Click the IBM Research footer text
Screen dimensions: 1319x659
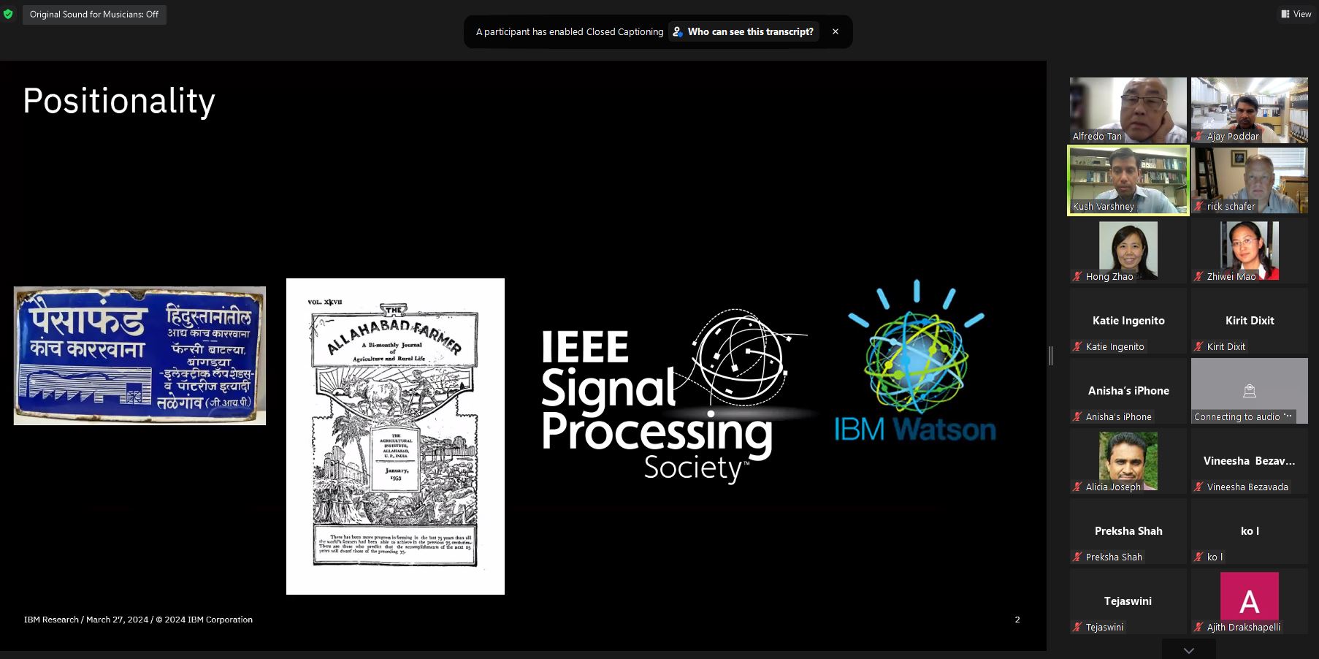pyautogui.click(x=138, y=620)
